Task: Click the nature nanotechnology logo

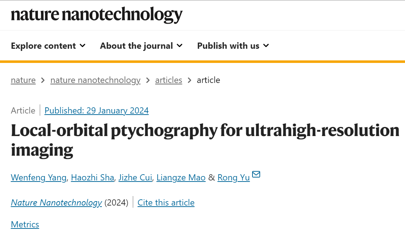Action: 97,15
